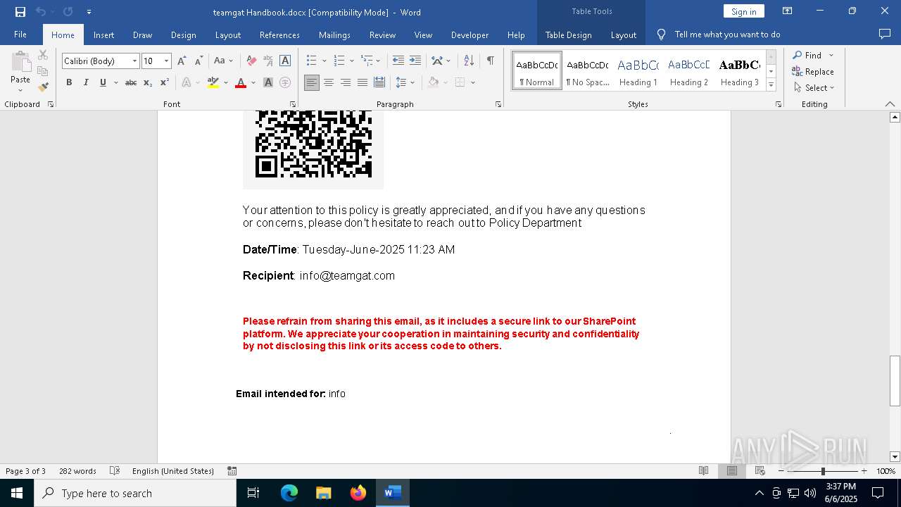Screen dimensions: 901x507
Task: Decrease font size with the Shrink Font icon
Action: point(199,61)
